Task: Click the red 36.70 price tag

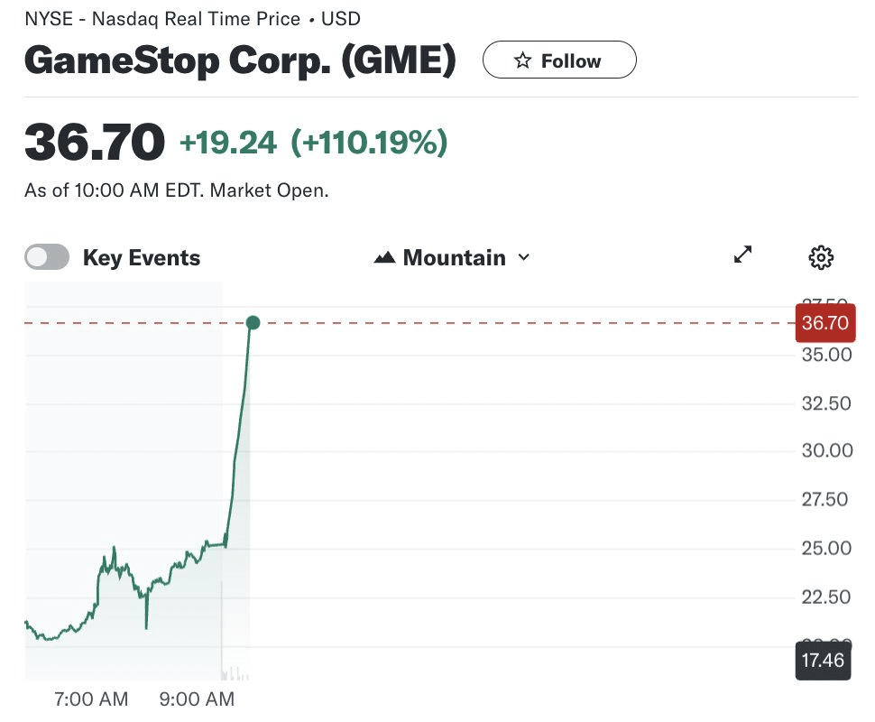Action: (824, 323)
